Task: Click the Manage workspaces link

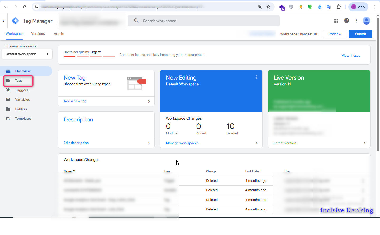Action: click(182, 143)
